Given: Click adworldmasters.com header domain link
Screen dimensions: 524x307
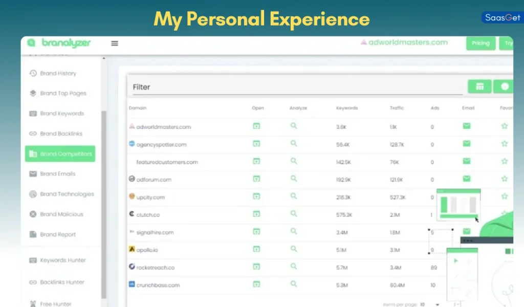Looking at the screenshot, I should coord(404,42).
